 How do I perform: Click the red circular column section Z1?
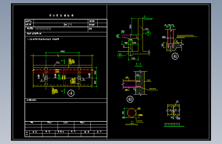click(x=132, y=113)
